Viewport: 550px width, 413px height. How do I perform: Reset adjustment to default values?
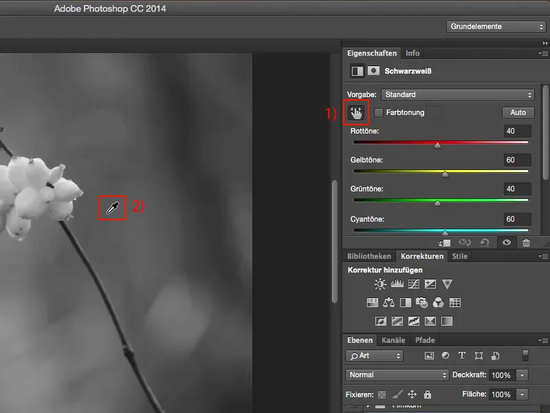(485, 242)
